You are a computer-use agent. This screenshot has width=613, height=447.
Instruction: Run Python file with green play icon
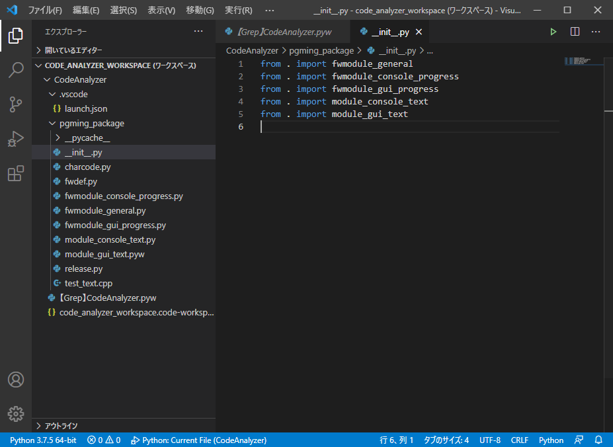553,32
